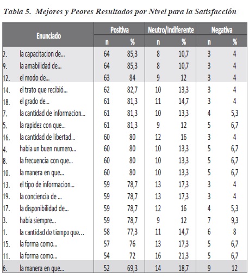Select 'la frecuencia con que...' statement
This screenshot has width=249, height=277.
pos(46,161)
